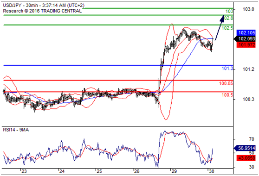Click the USD/JPY - 30min chart title
259x176 pixels.
44,6
